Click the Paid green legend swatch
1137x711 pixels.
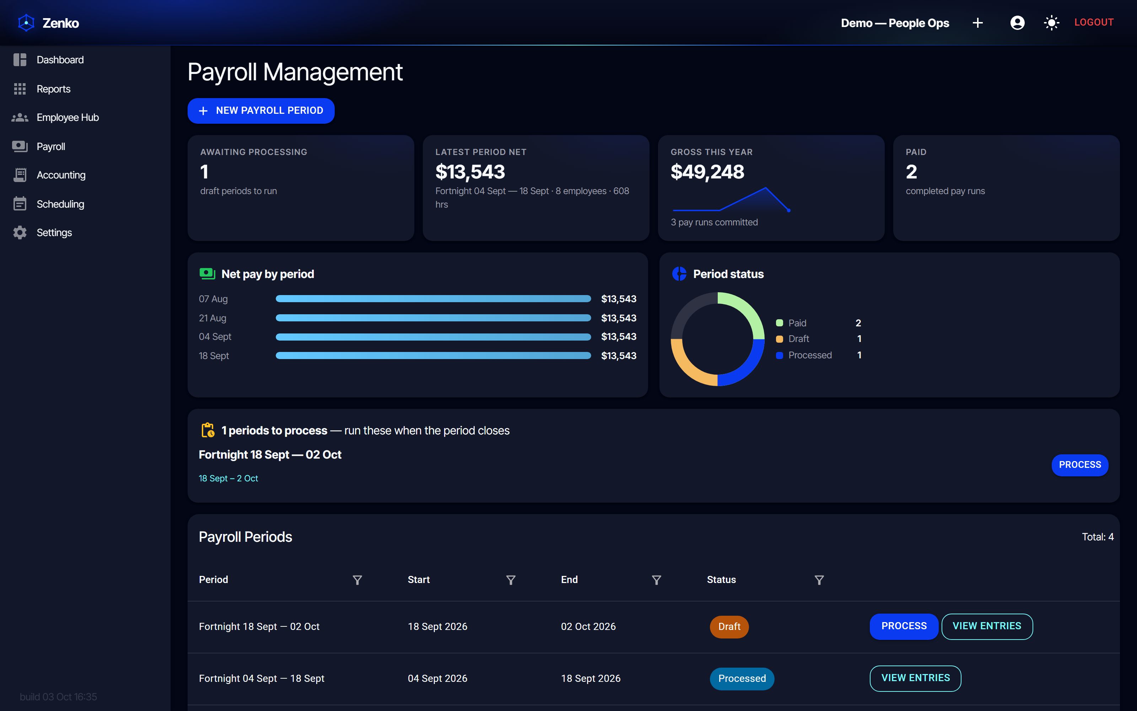click(780, 323)
